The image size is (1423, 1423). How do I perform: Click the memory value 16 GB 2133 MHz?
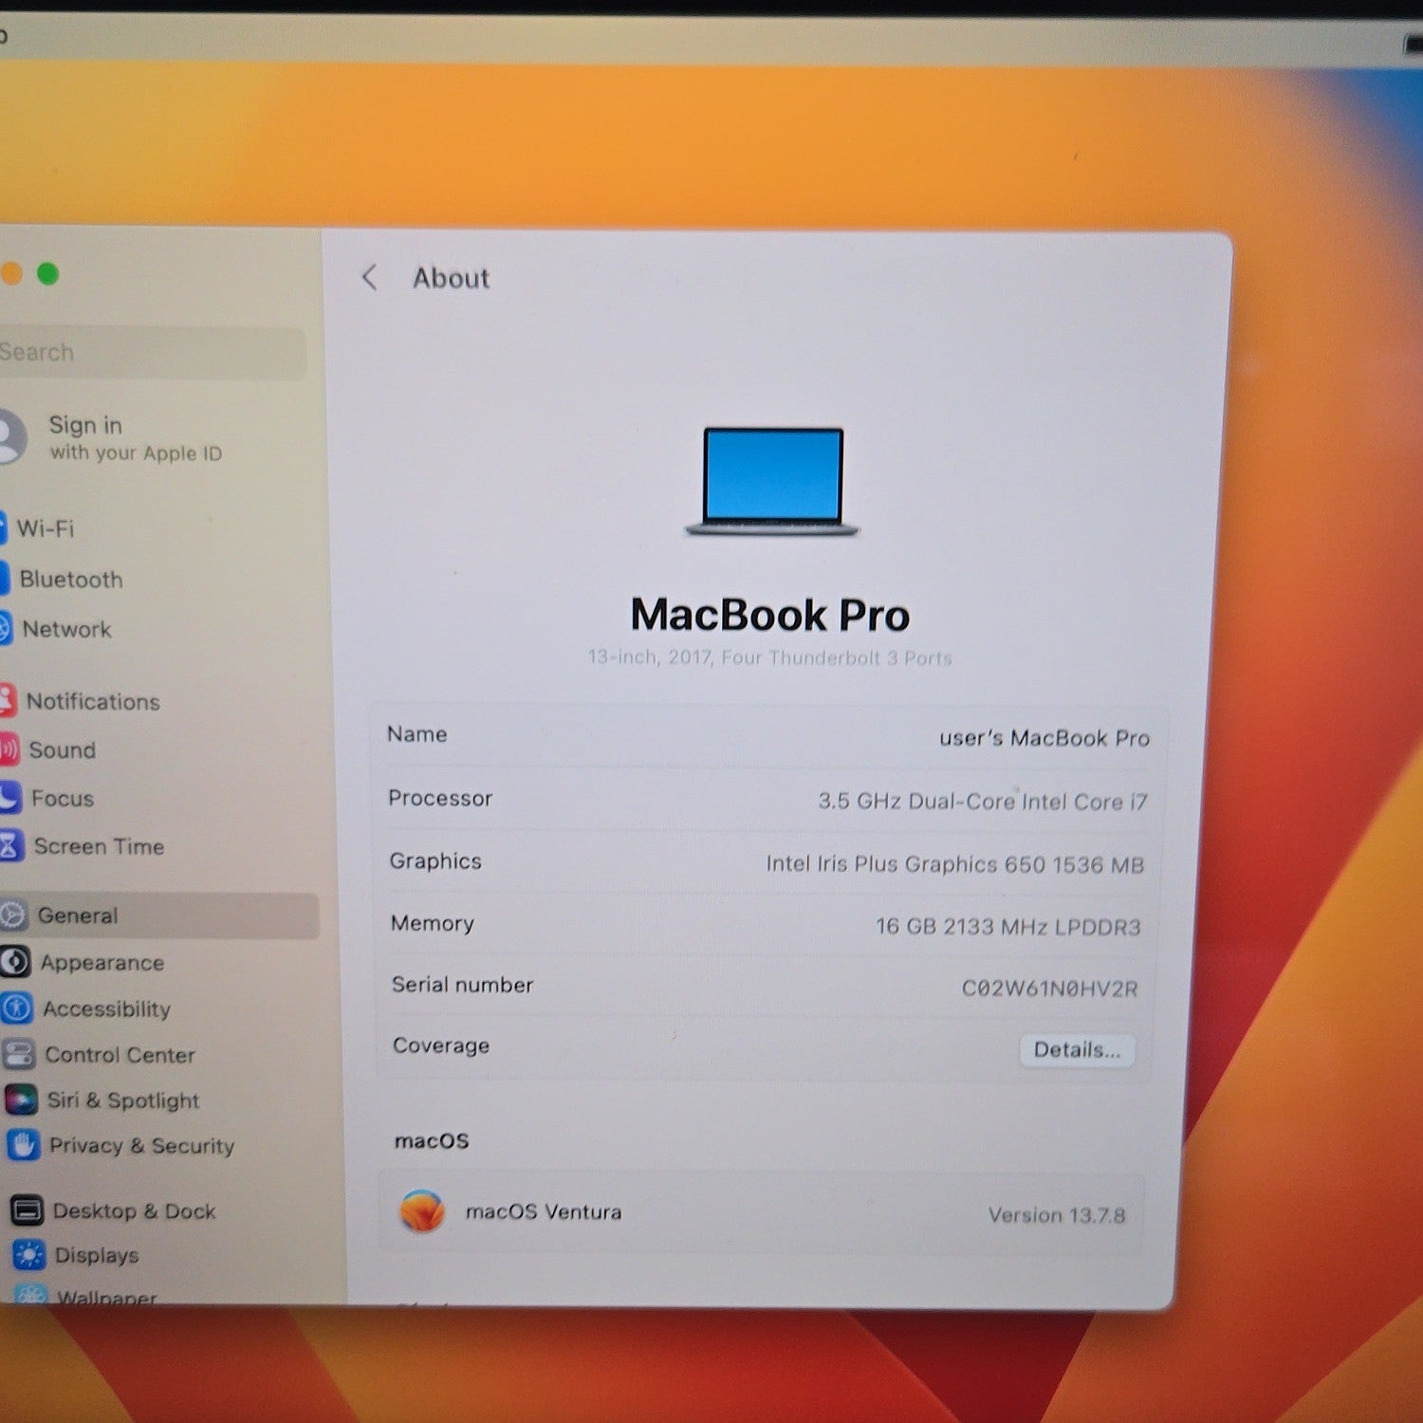coord(1007,926)
